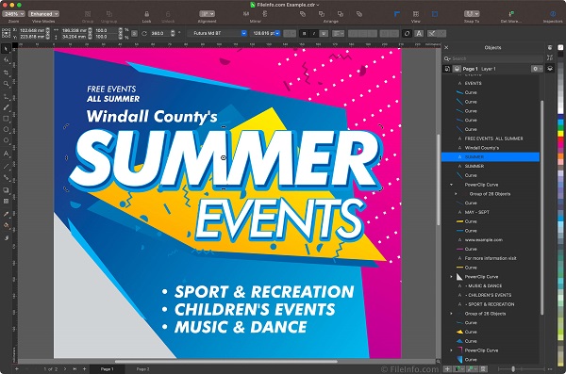The height and width of the screenshot is (374, 566).
Task: Open the Enhanced view modes dropdown
Action: pyautogui.click(x=43, y=14)
